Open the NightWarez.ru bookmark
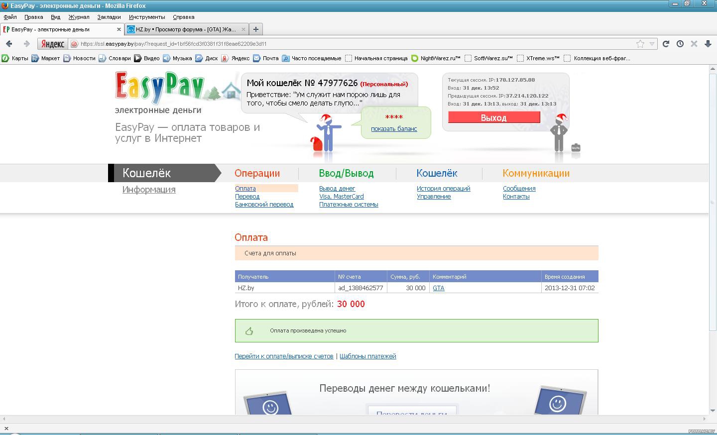This screenshot has width=717, height=435. (x=436, y=58)
